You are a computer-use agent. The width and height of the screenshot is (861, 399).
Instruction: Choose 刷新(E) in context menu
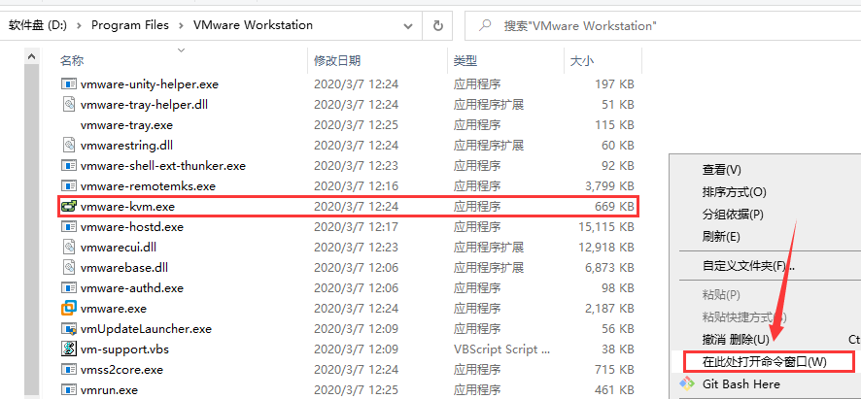point(721,237)
